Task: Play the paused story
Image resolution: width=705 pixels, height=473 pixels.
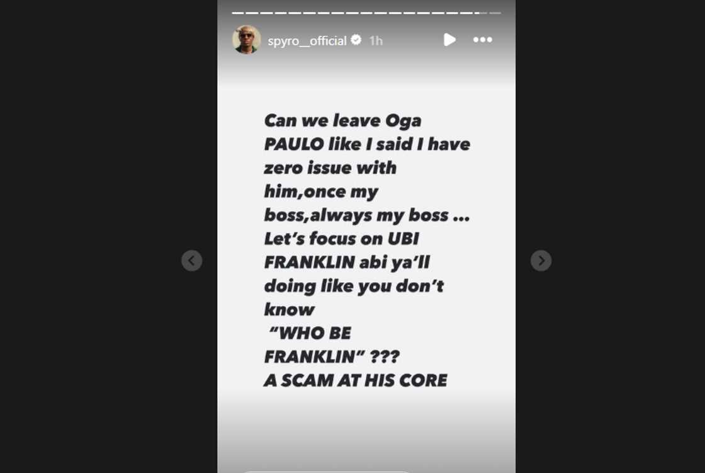Action: [449, 40]
